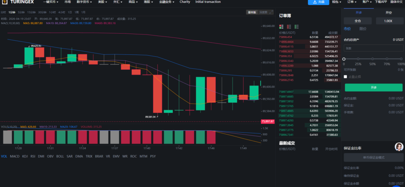Viewport: 405px width, 187px height.
Task: Select the 开空 tab
Action: point(389,13)
